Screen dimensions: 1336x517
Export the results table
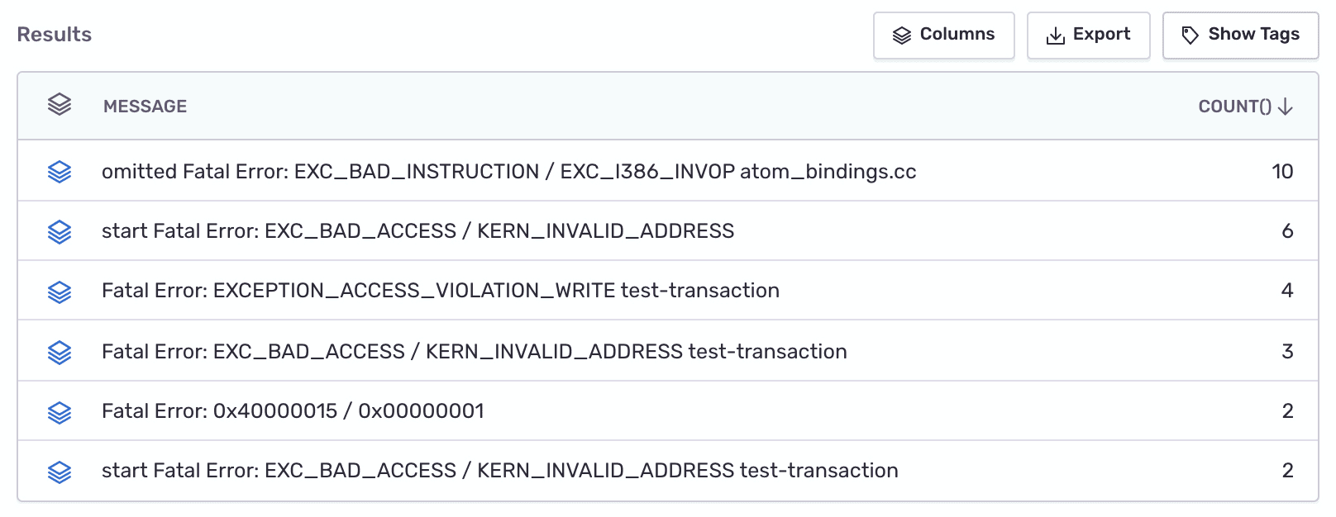1088,36
